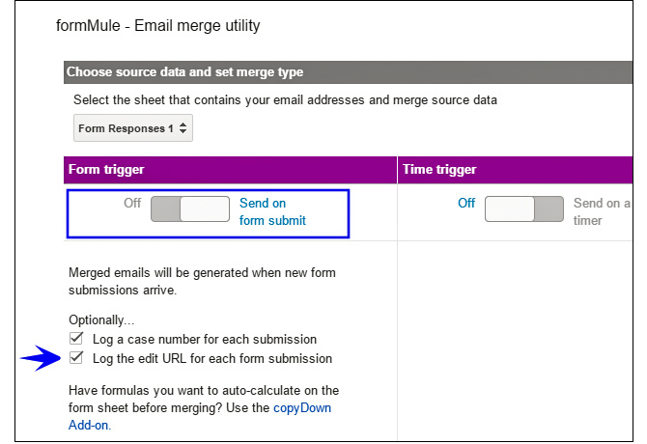
Task: Click the Log the edit URL label text
Action: (211, 358)
